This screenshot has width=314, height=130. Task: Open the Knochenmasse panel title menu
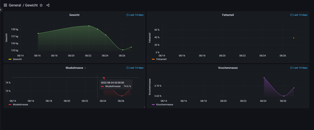(x=228, y=68)
